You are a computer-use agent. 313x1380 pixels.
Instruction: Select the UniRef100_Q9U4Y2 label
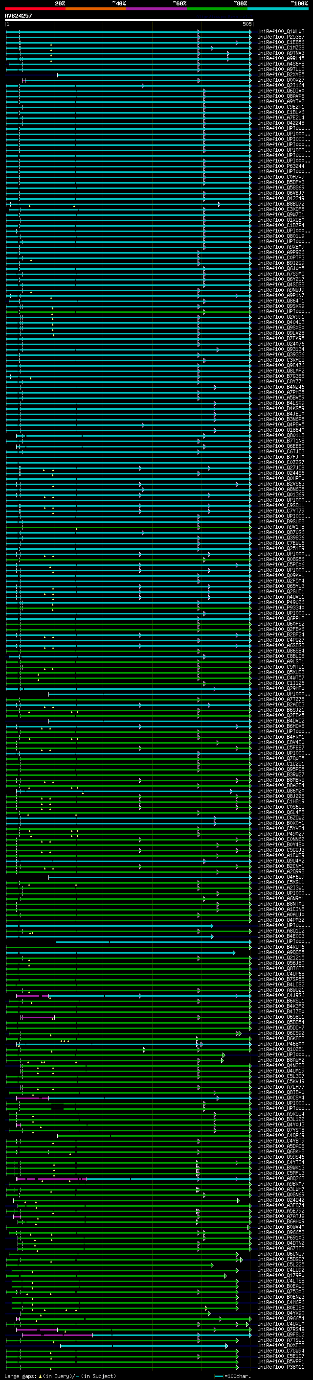pos(281,861)
